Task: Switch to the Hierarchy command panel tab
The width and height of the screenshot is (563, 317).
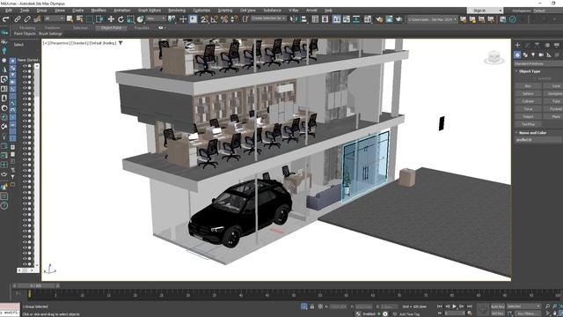Action: point(537,45)
